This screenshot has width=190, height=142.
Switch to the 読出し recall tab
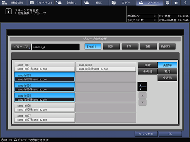pyautogui.click(x=68, y=3)
